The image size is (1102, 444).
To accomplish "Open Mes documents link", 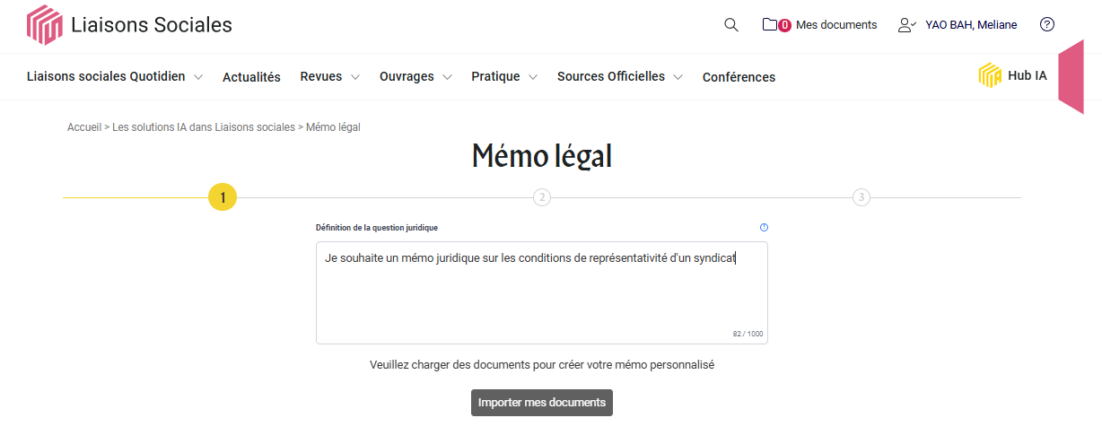I will (836, 25).
